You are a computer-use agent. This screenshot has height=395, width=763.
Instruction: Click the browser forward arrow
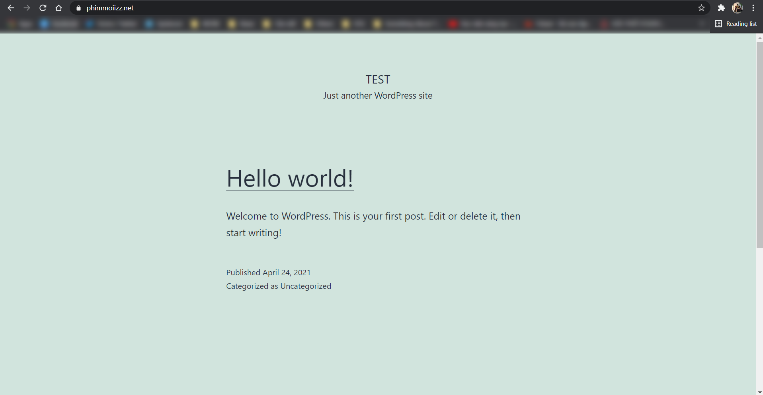[27, 8]
